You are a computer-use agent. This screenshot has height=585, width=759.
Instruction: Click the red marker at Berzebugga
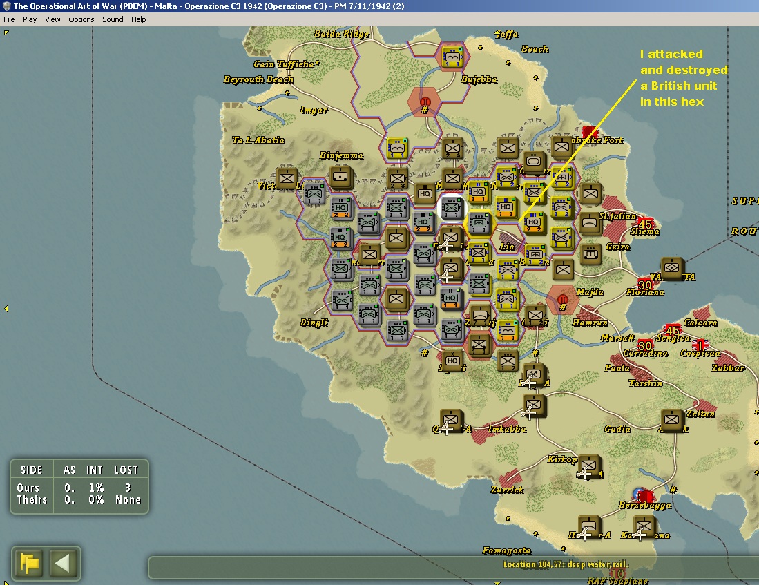(x=645, y=497)
